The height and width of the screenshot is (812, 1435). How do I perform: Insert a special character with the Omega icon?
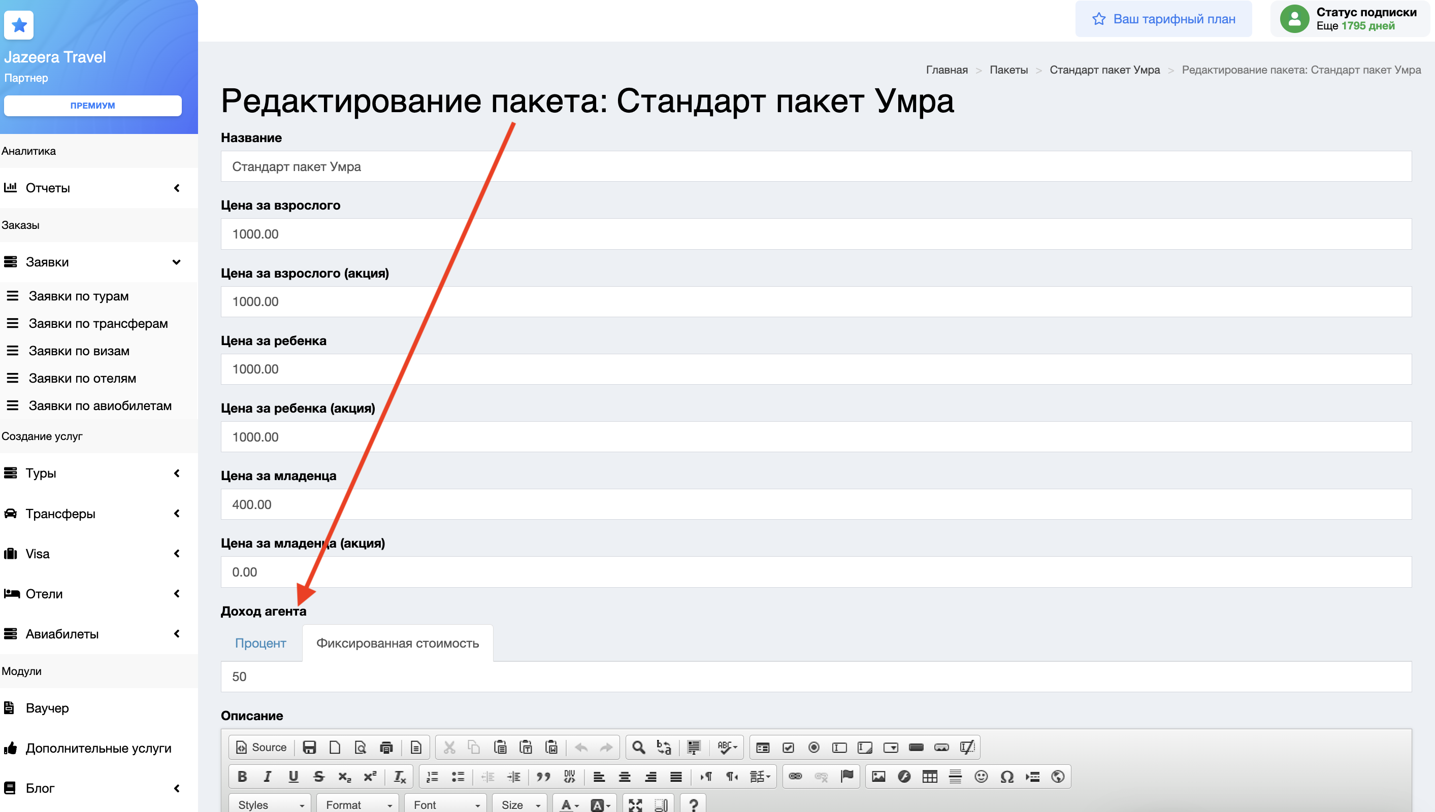1006,776
